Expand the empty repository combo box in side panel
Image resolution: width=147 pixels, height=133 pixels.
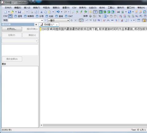(x=20, y=41)
